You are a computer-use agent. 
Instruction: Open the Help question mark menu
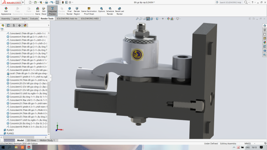click(x=253, y=2)
